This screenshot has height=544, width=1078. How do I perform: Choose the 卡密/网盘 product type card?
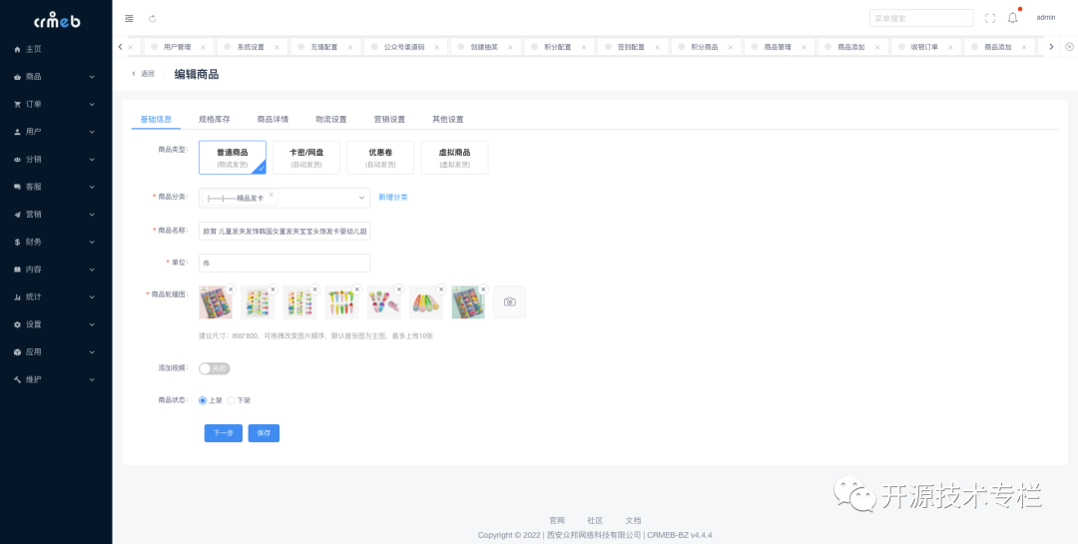point(306,158)
